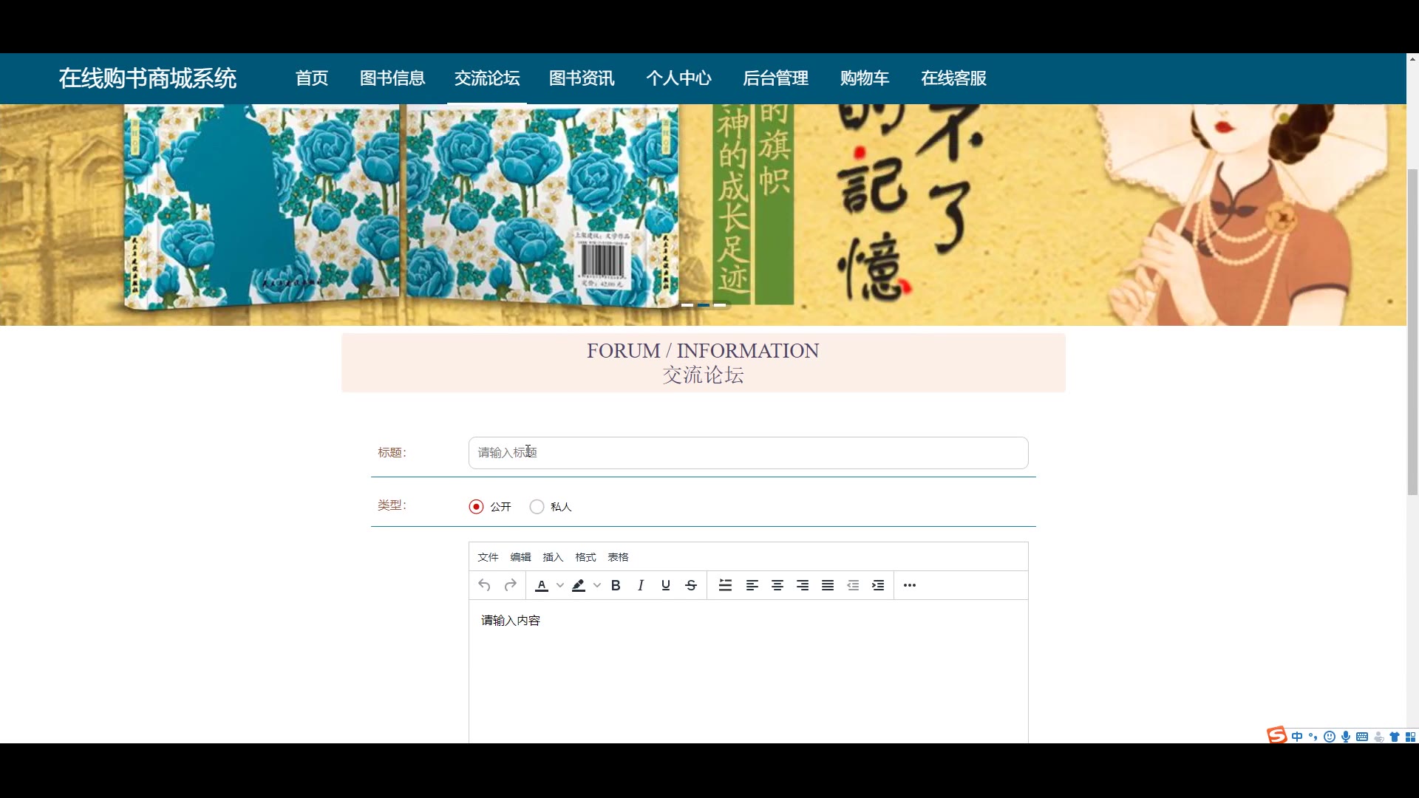Click the 请输入标题 title input field
This screenshot has height=798, width=1419.
[x=748, y=453]
